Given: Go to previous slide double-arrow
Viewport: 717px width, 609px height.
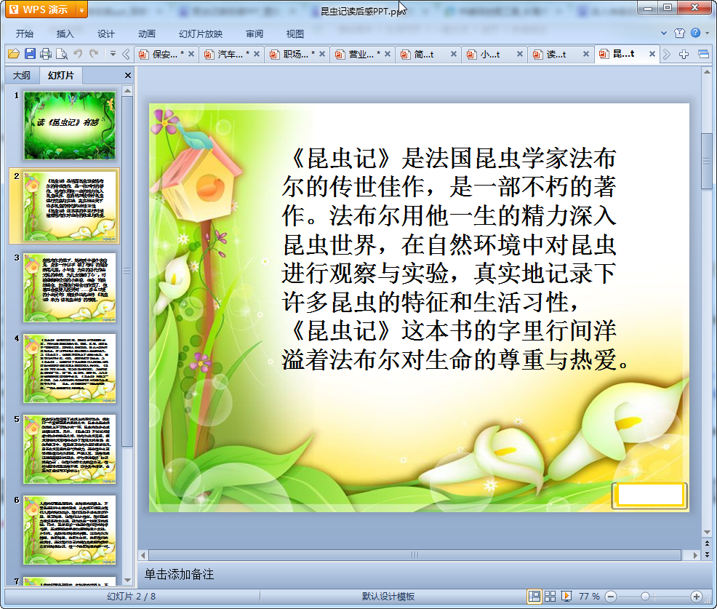Looking at the screenshot, I should pyautogui.click(x=708, y=544).
